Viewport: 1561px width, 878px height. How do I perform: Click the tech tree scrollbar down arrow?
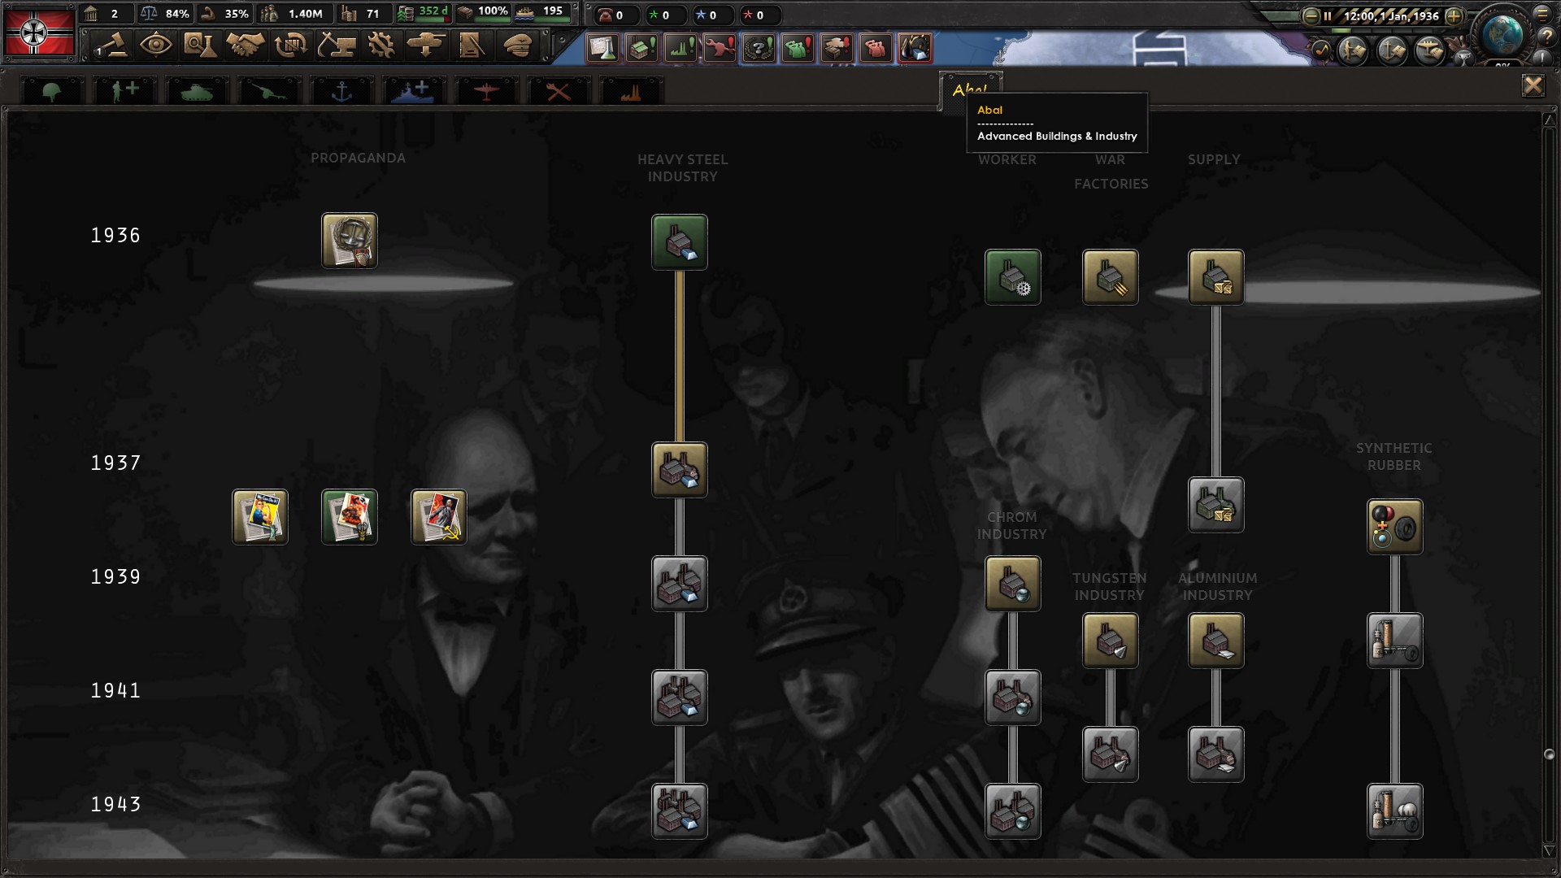click(x=1549, y=850)
